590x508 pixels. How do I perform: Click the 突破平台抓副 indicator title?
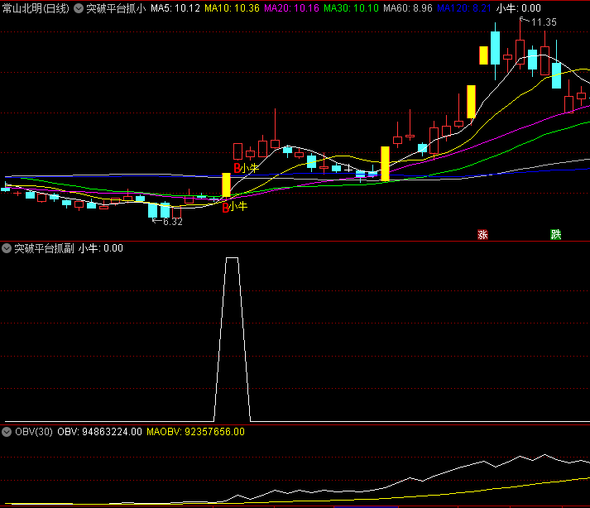coord(44,248)
